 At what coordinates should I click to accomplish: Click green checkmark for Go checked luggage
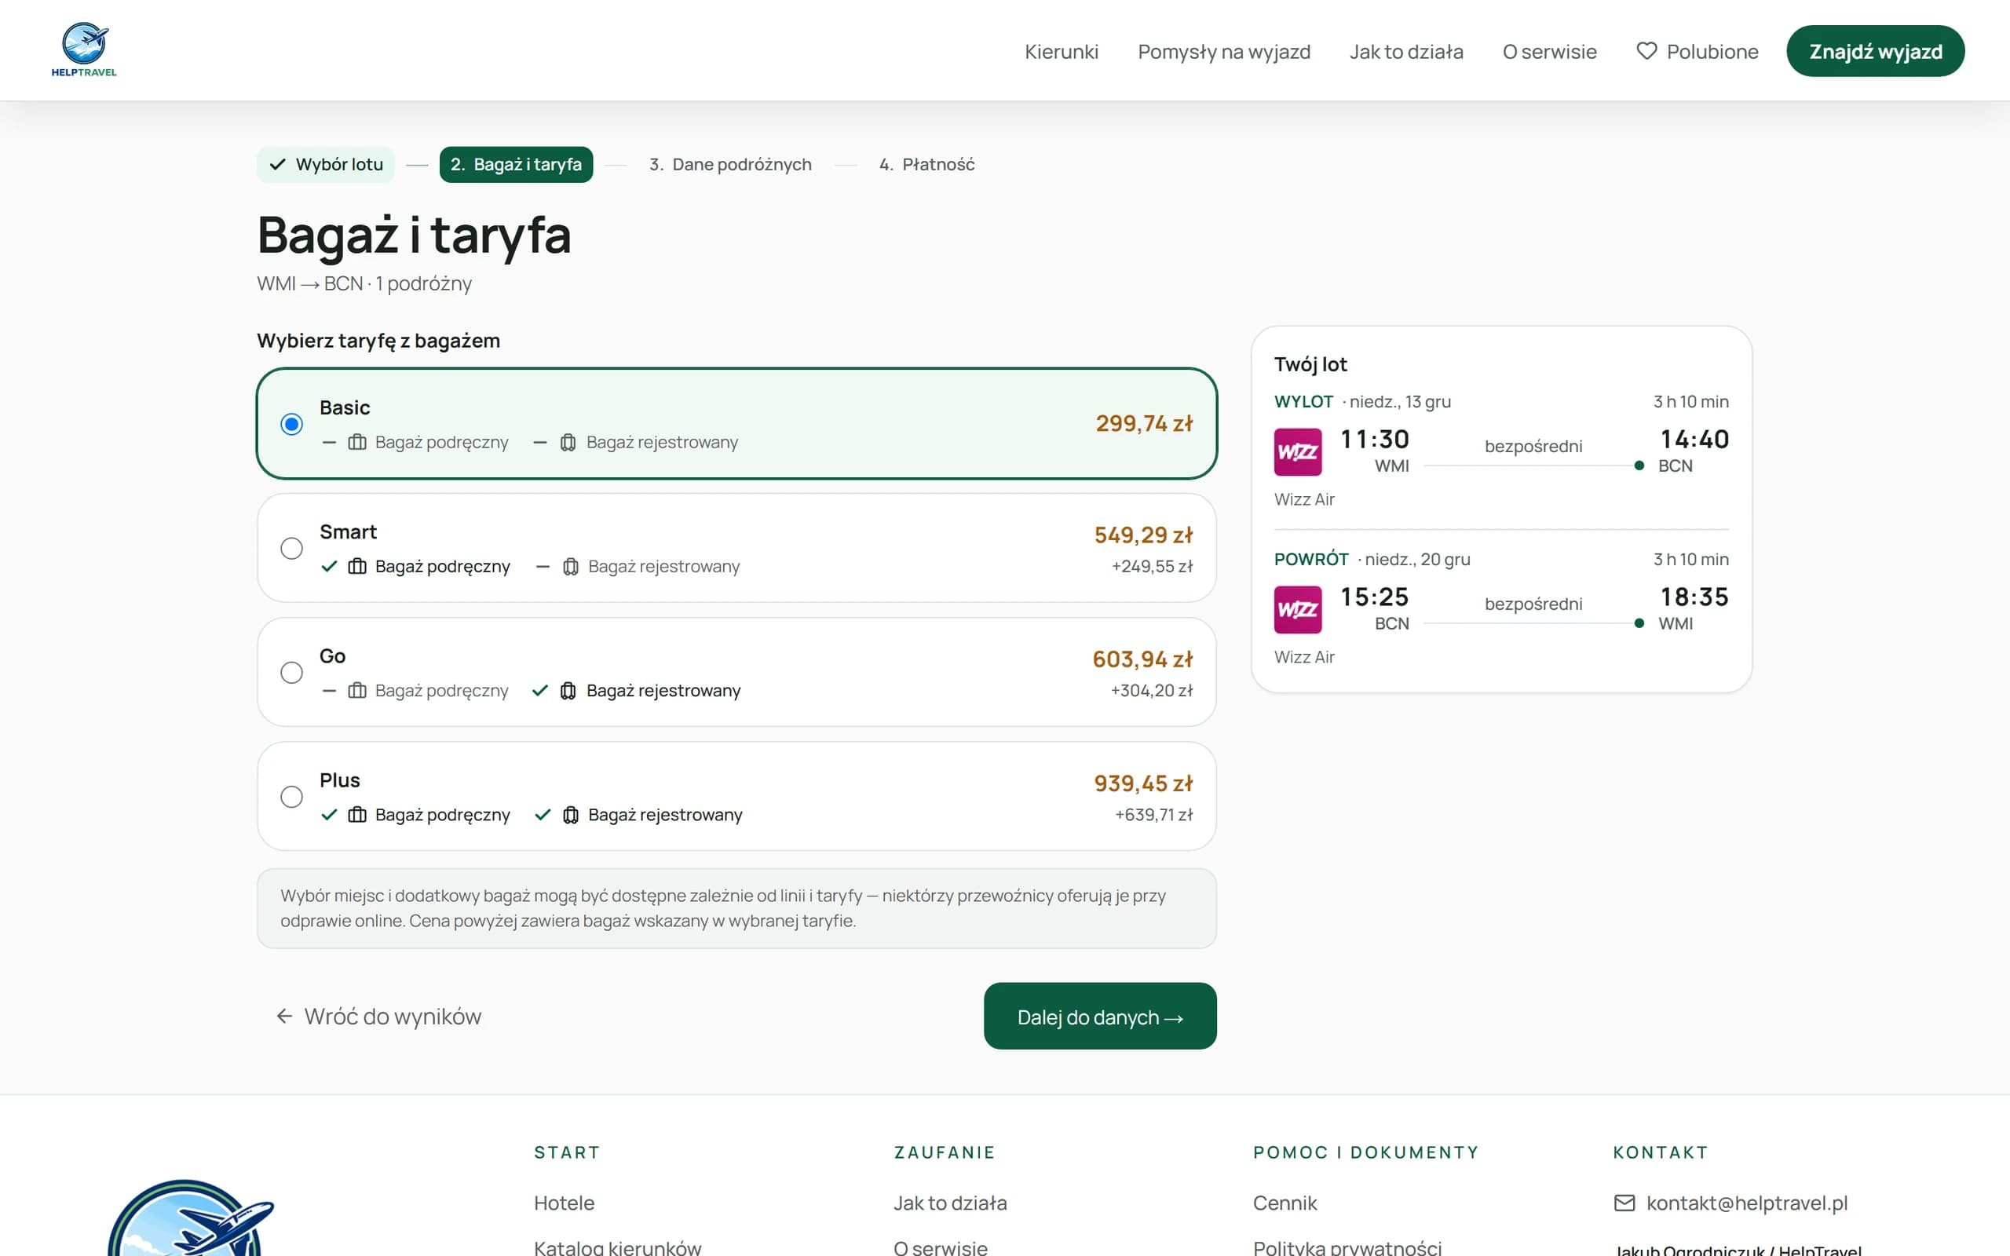(540, 690)
